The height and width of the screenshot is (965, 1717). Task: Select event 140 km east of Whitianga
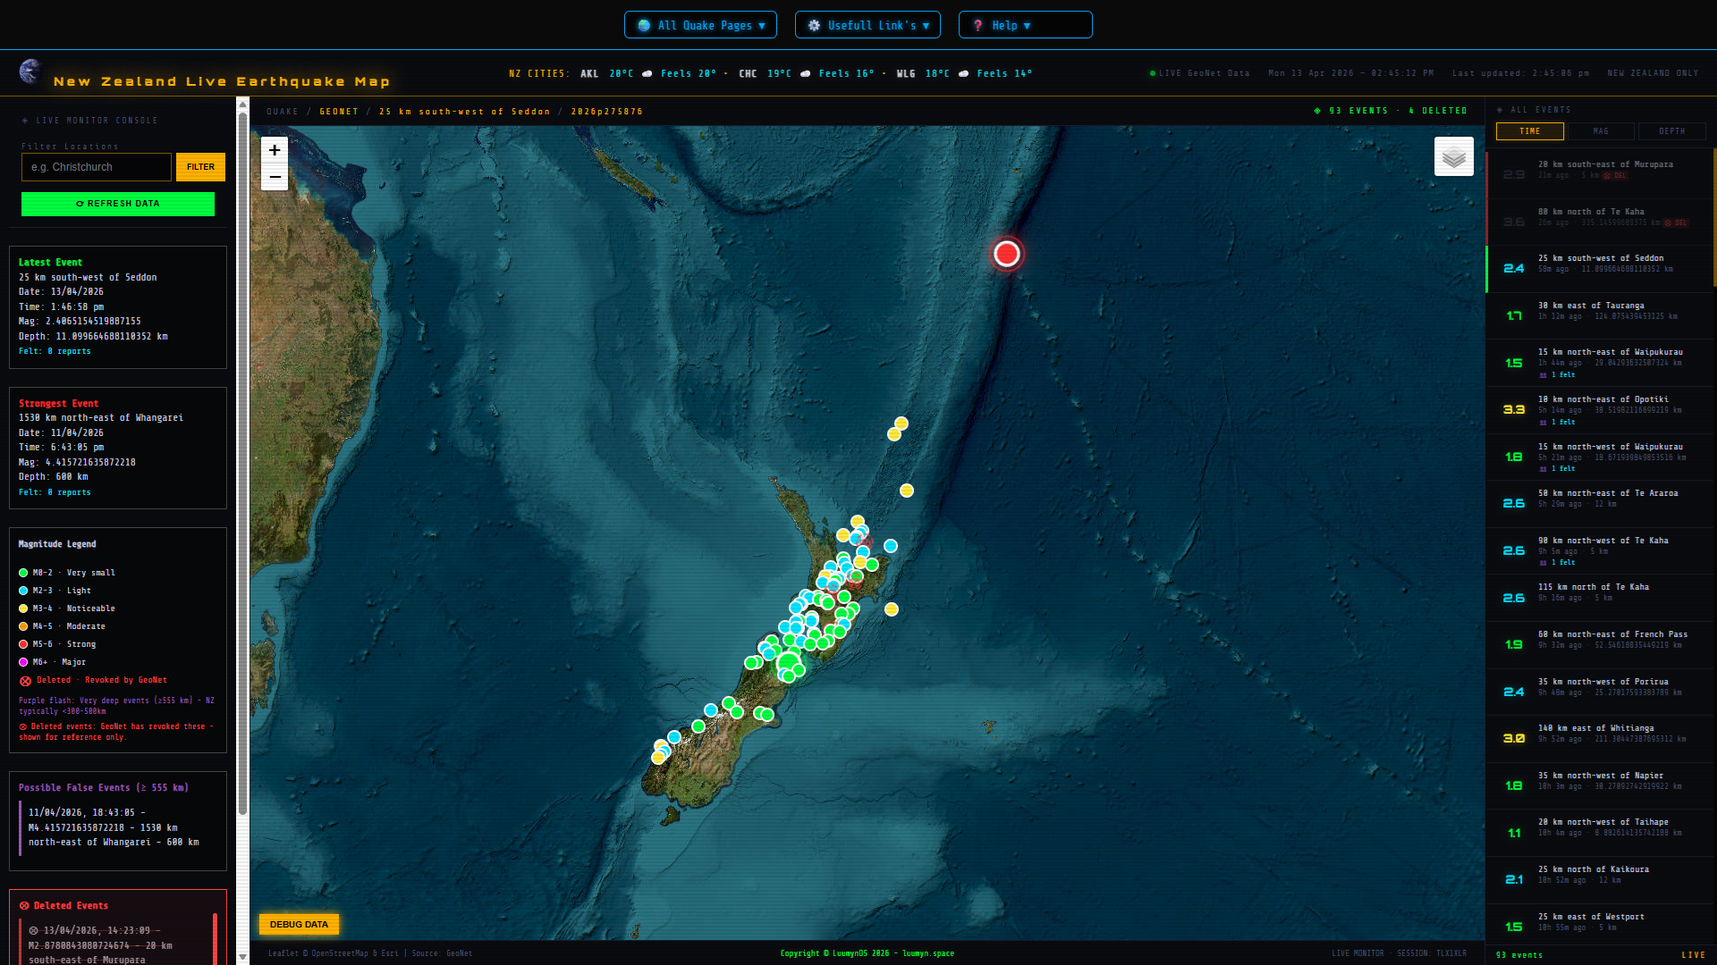click(1601, 738)
